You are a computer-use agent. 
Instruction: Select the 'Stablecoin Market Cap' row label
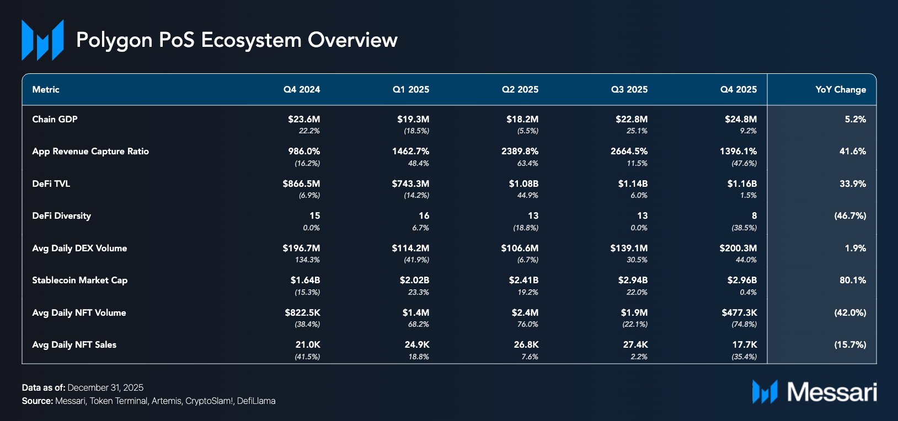coord(79,280)
